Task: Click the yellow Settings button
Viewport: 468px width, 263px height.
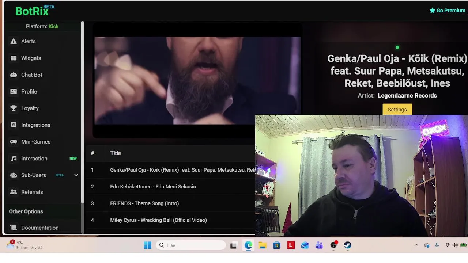Action: pos(397,110)
